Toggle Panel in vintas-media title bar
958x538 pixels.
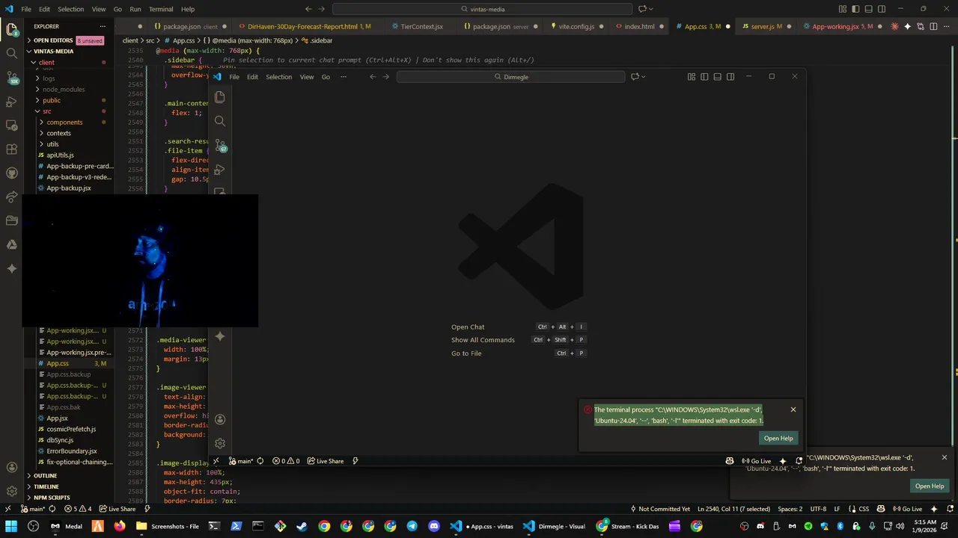click(868, 9)
